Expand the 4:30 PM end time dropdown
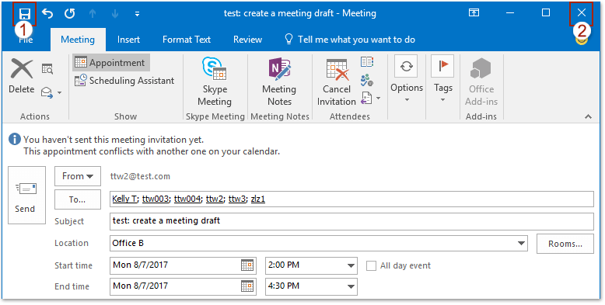Image resolution: width=605 pixels, height=305 pixels. pos(351,286)
